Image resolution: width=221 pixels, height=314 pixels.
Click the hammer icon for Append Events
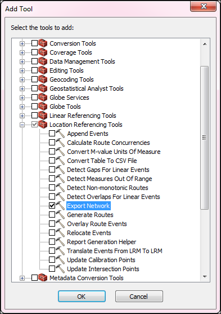click(60, 134)
